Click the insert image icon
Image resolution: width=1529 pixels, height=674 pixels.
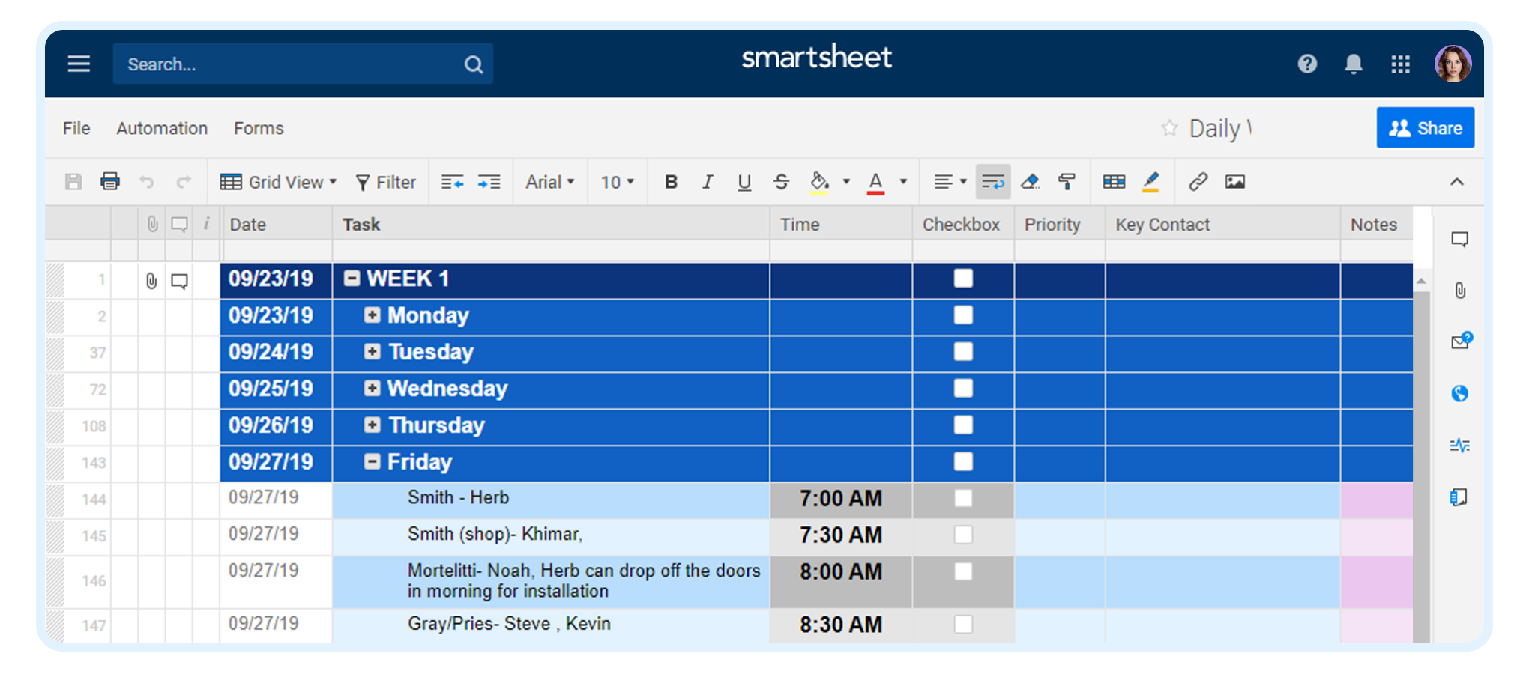1235,182
